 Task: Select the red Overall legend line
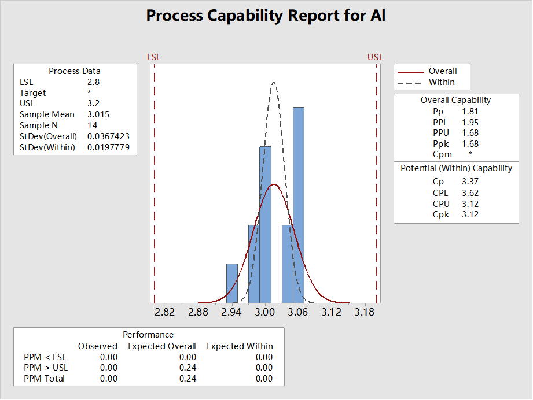(x=411, y=72)
